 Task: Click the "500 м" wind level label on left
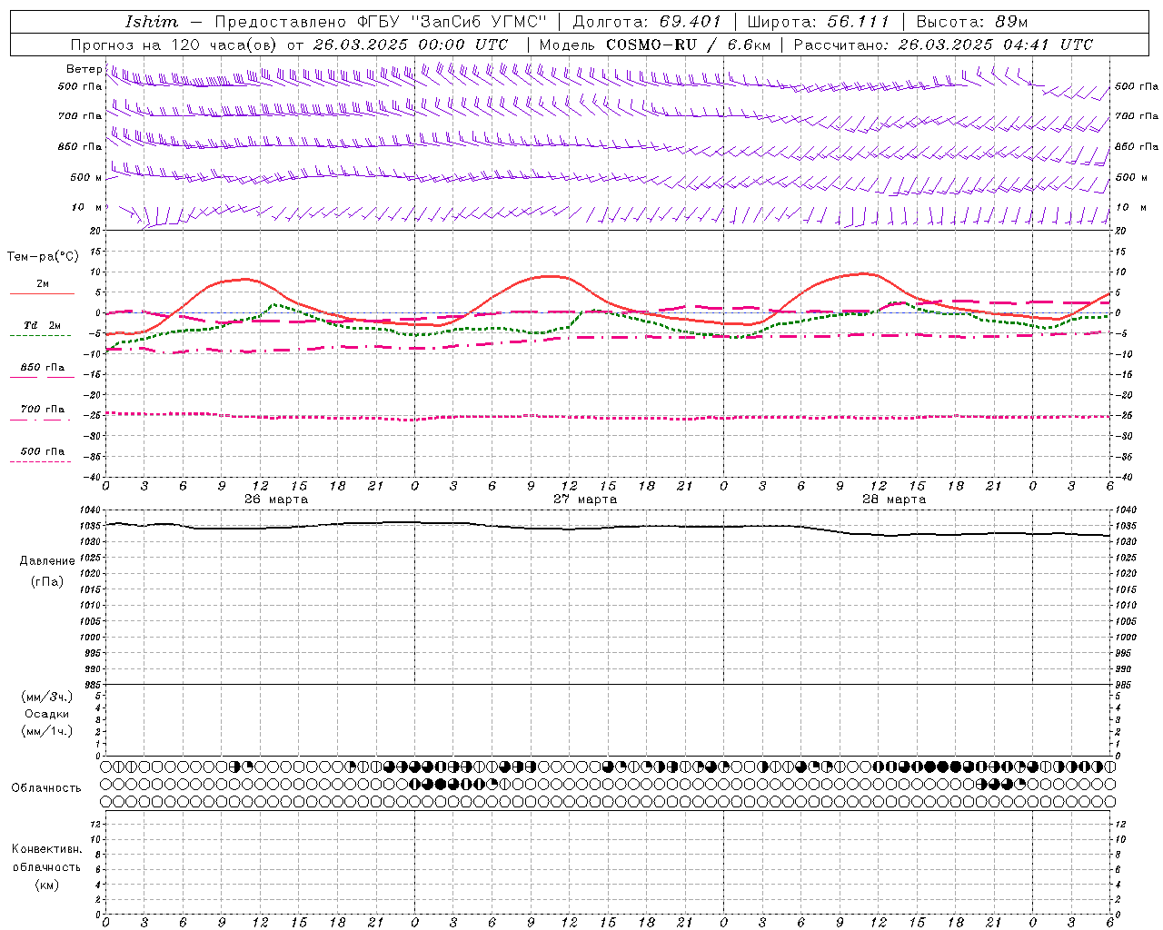tap(86, 178)
